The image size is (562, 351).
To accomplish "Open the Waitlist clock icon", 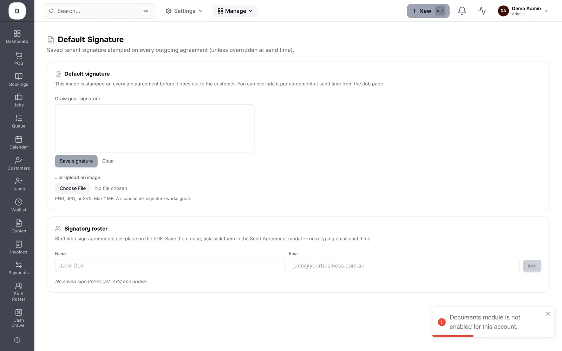I will [x=19, y=202].
